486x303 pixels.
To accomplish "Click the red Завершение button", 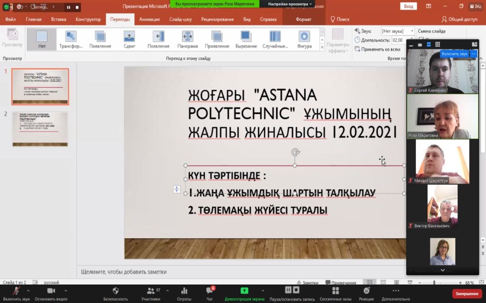I will [467, 294].
